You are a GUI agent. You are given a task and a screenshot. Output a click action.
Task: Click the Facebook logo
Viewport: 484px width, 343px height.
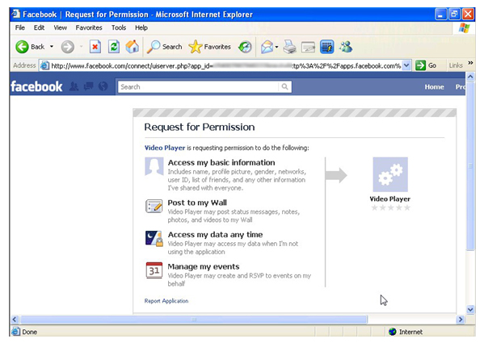tap(36, 86)
